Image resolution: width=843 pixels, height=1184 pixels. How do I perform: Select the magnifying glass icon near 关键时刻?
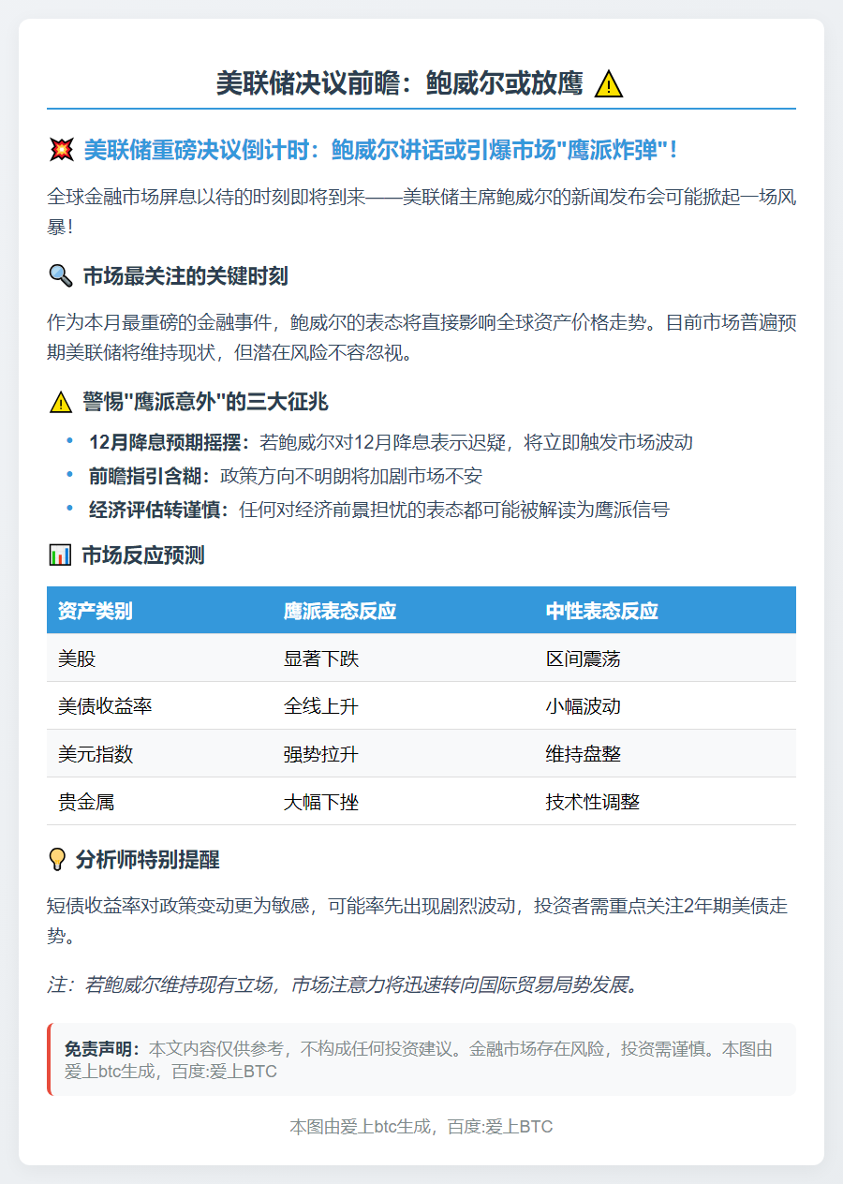(60, 275)
